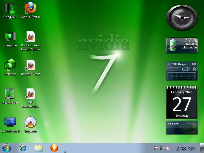Viewport: 204px width, 153px height.
Task: Click the battery gadget showing 255%
Action: tap(182, 45)
